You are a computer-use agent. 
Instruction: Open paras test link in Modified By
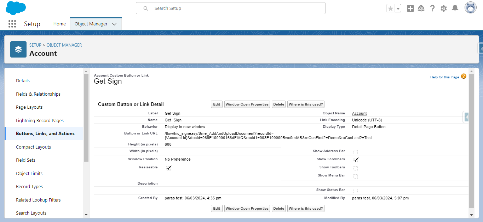tap(361, 198)
